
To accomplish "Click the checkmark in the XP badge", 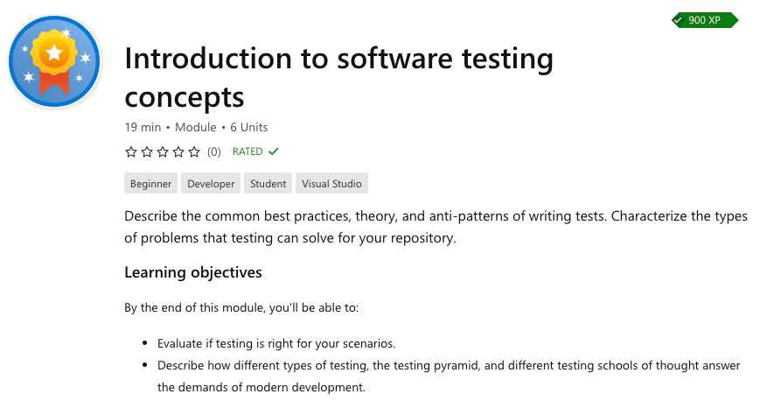I will [x=678, y=20].
